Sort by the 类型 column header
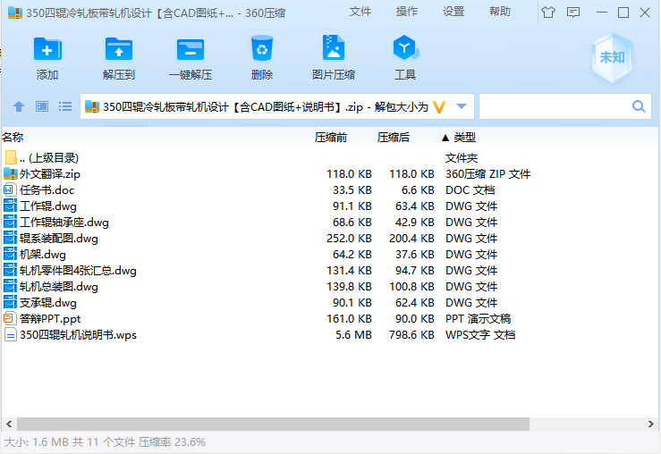Image resolution: width=661 pixels, height=454 pixels. tap(464, 137)
